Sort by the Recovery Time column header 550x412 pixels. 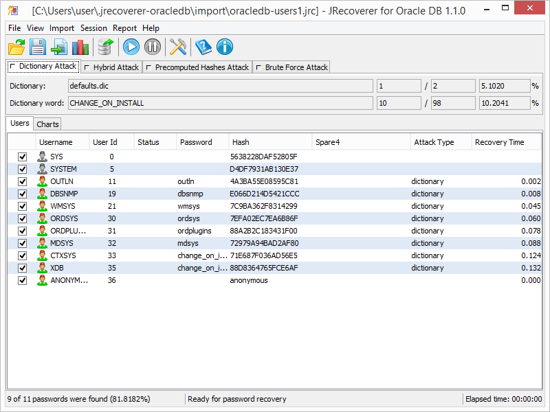(x=506, y=142)
